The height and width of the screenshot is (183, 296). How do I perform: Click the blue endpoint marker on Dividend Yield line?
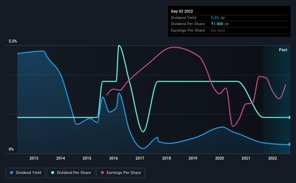(x=290, y=144)
